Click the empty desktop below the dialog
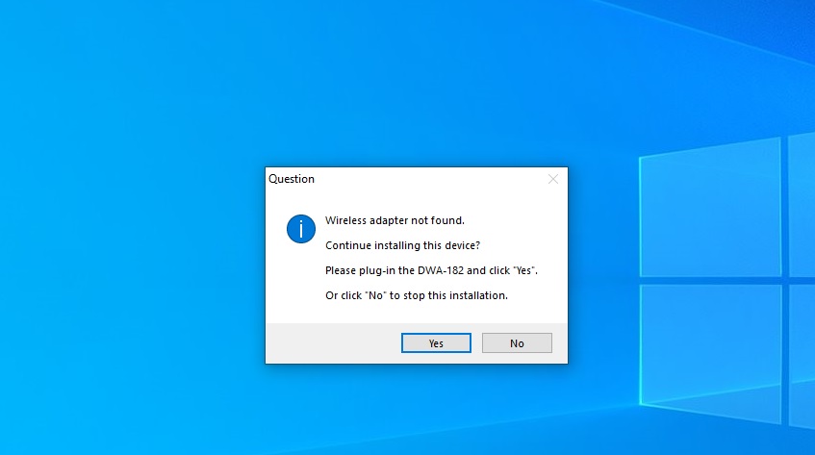 [416, 411]
